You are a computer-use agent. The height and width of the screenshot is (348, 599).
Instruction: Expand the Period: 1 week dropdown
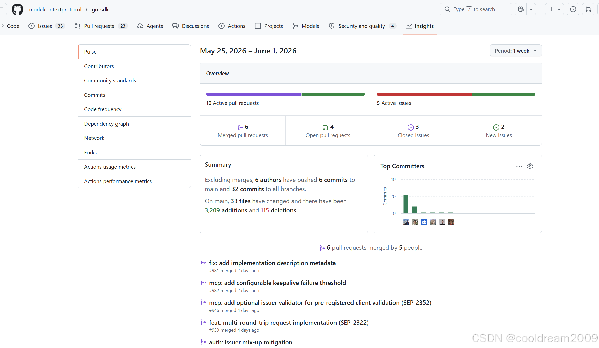point(516,51)
